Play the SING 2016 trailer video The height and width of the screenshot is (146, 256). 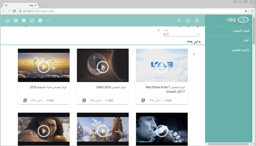tap(103, 67)
